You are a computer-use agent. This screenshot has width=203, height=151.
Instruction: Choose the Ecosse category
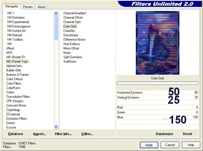(x=11, y=128)
